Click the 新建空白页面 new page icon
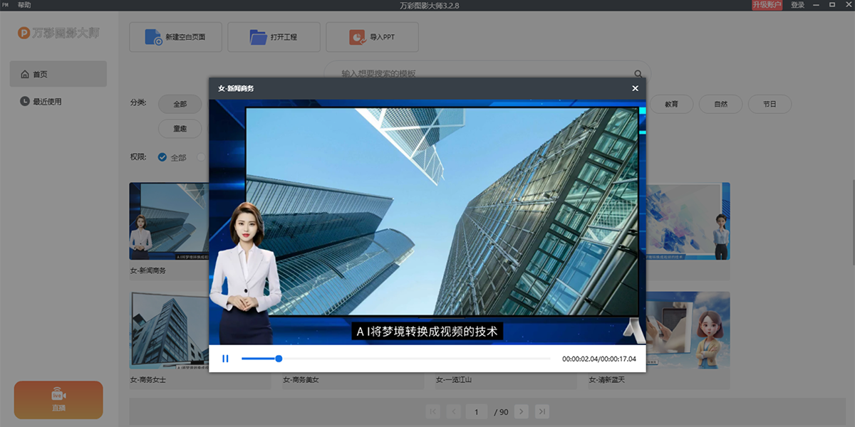 coord(153,37)
